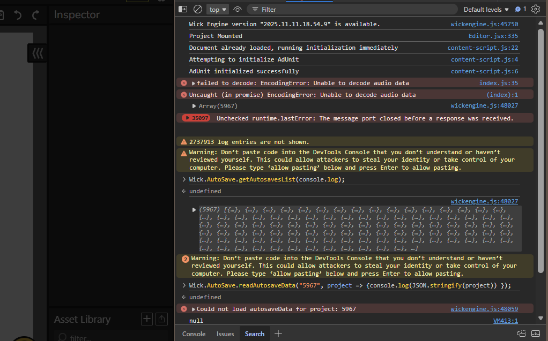548x341 pixels.
Task: Open console settings gear icon
Action: pos(535,9)
